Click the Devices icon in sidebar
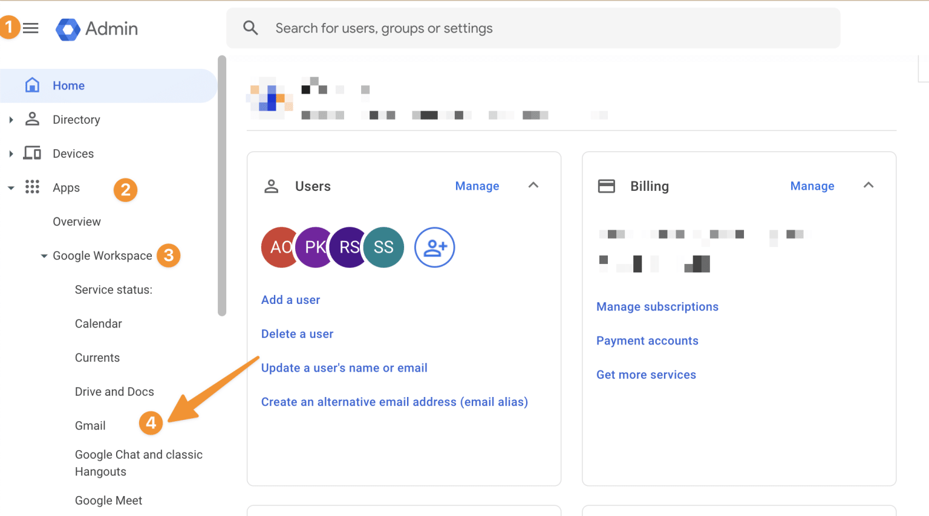The height and width of the screenshot is (516, 929). tap(32, 153)
